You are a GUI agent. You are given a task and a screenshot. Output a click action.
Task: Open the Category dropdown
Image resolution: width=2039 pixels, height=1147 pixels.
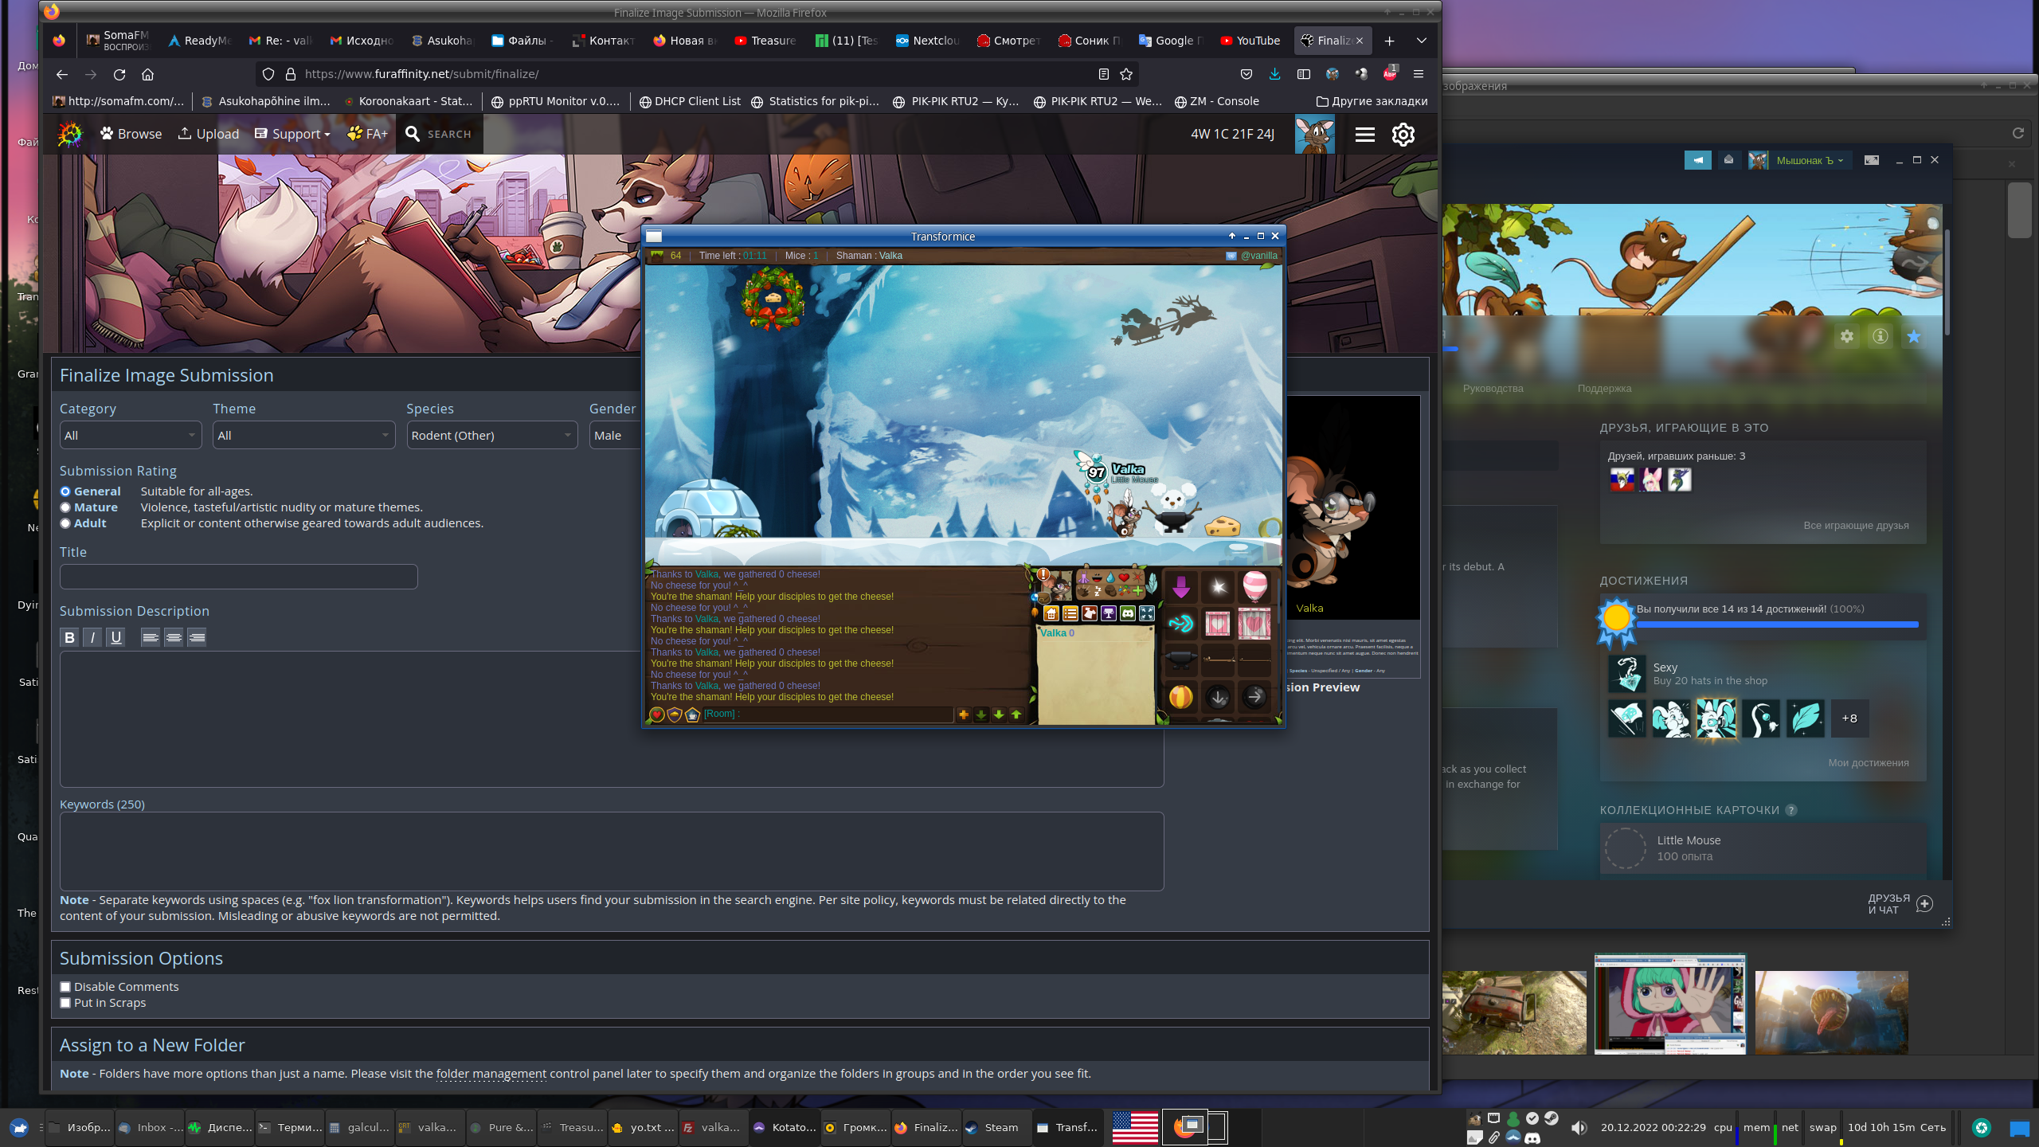pos(131,435)
